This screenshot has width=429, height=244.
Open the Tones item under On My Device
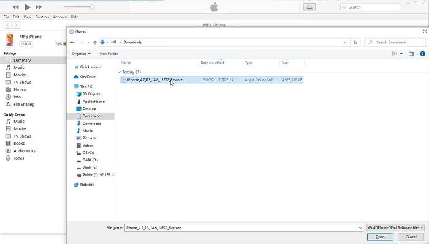click(x=19, y=158)
